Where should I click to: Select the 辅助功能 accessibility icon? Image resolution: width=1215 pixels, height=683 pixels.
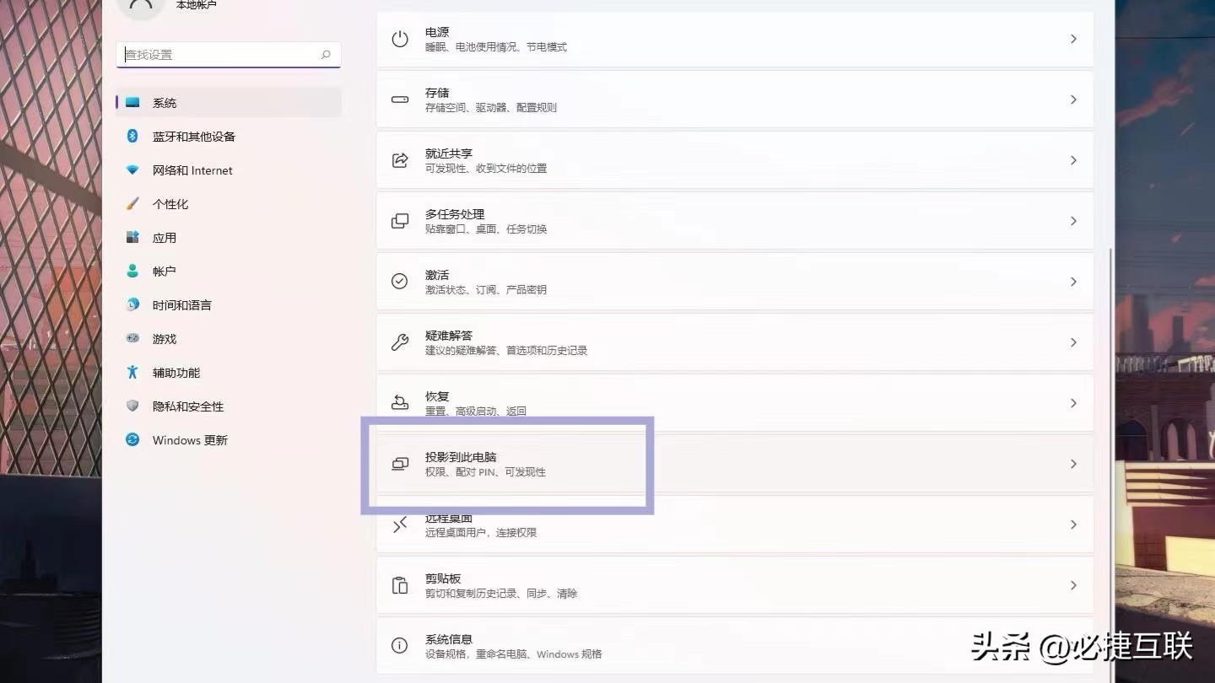[x=132, y=372]
